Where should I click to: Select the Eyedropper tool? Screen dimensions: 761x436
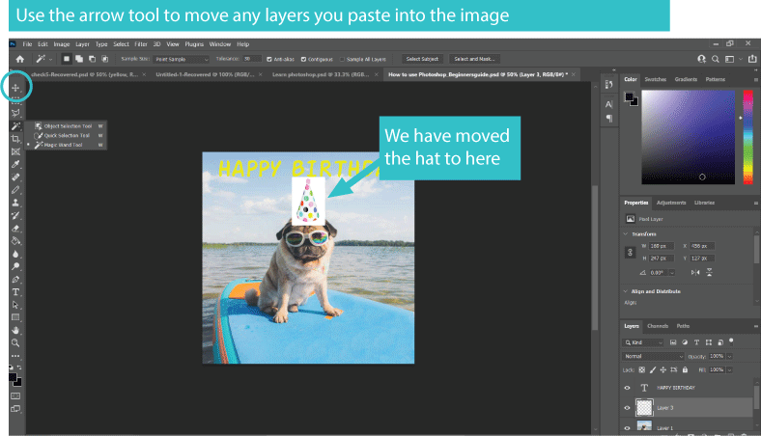point(16,165)
